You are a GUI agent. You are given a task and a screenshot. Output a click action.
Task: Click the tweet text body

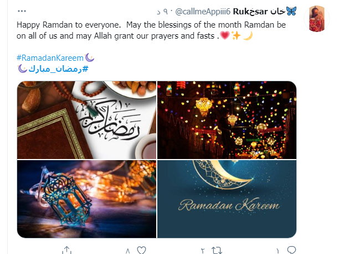[x=151, y=30]
